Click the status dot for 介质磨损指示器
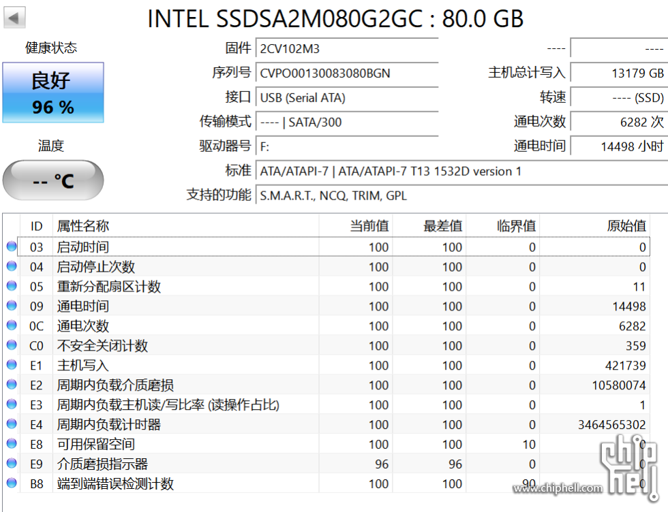Viewport: 668px width, 512px height. 12,464
